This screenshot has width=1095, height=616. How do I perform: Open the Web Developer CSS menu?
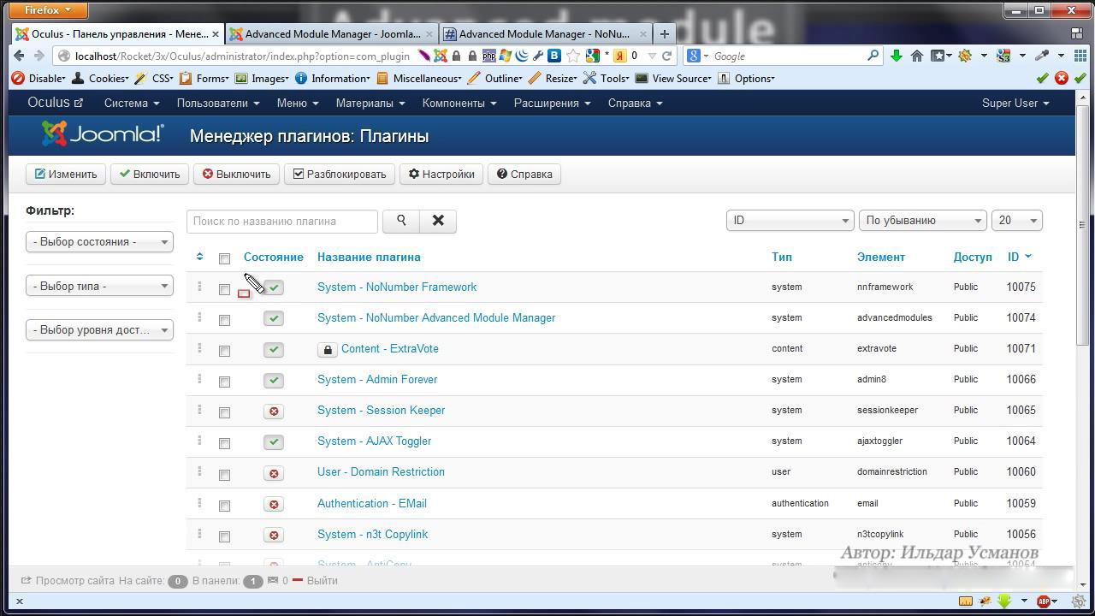tap(157, 78)
